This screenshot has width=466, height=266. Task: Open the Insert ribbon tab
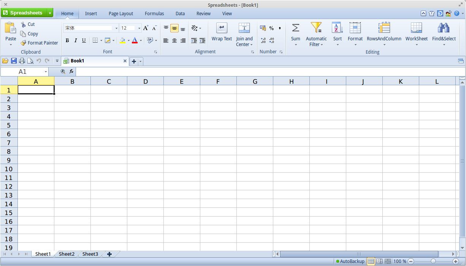[91, 13]
